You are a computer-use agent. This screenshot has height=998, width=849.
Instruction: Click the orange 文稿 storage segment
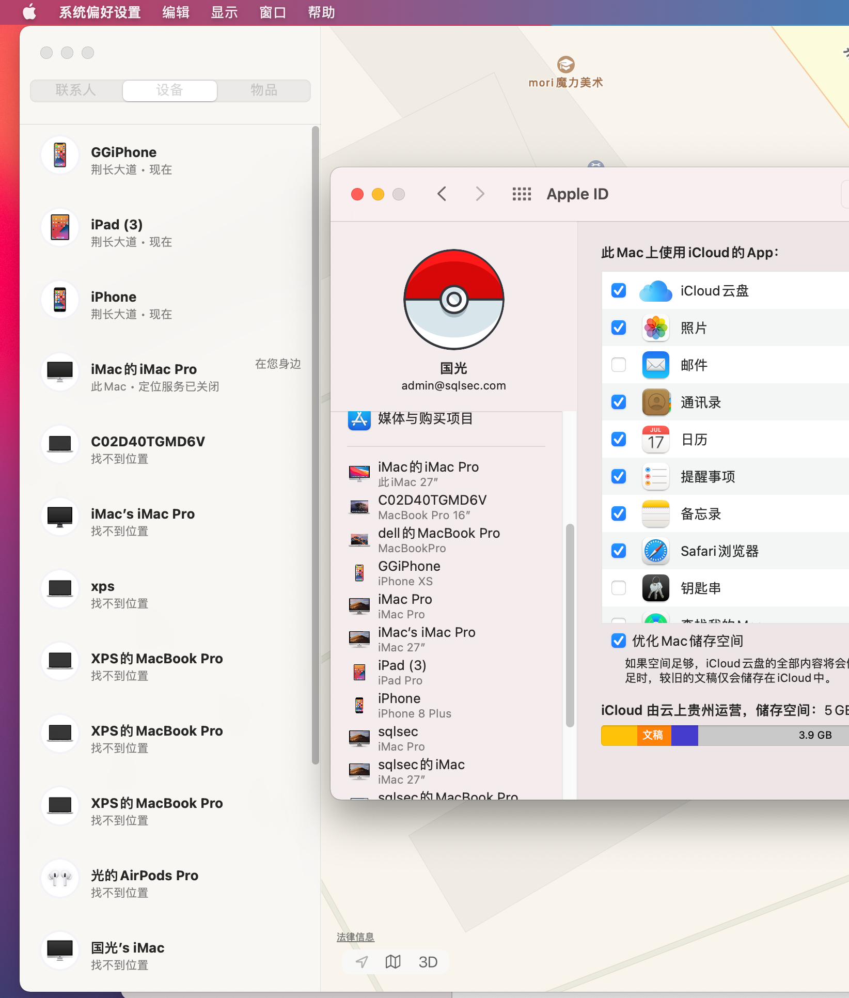[654, 736]
